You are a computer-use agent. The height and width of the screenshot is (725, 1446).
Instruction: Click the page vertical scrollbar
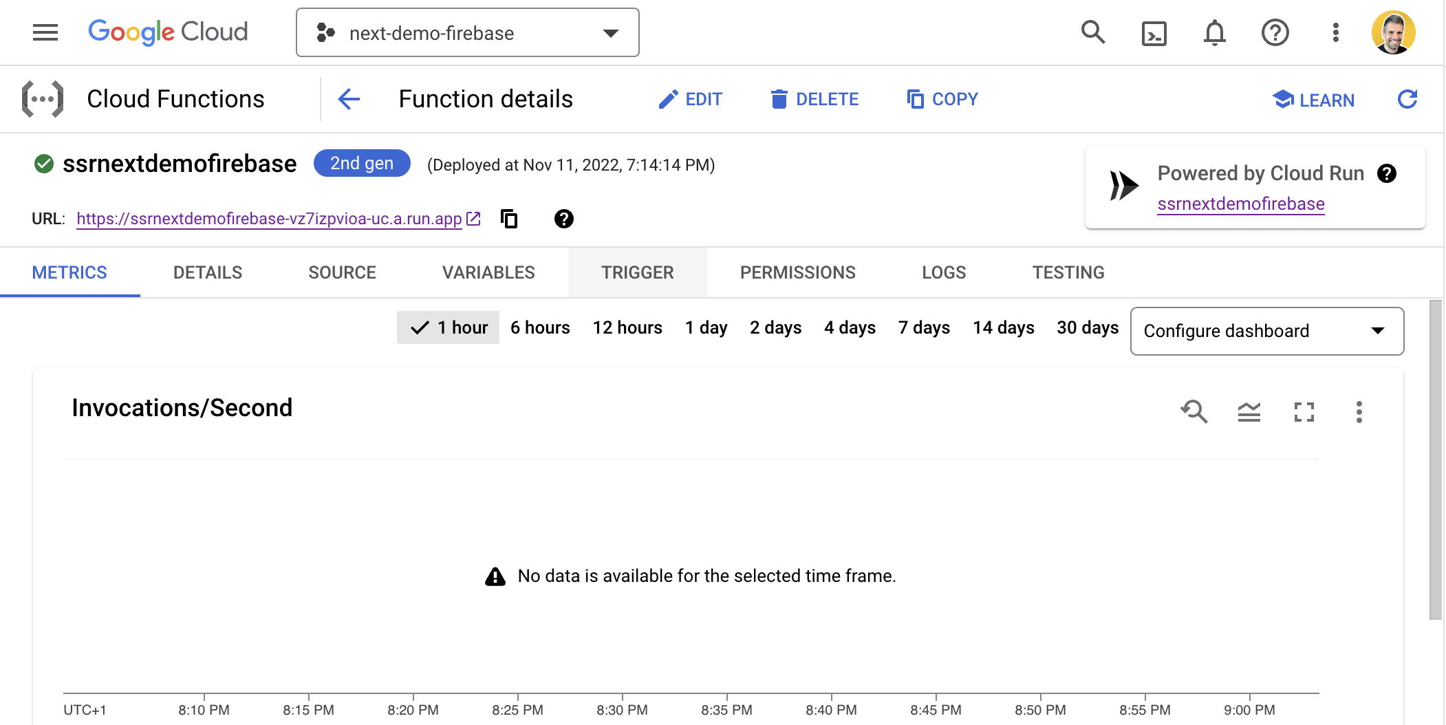tap(1435, 459)
